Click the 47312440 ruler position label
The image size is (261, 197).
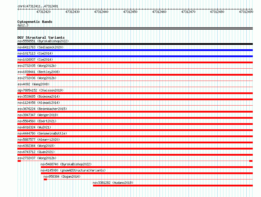pyautogui.click(x=101, y=12)
